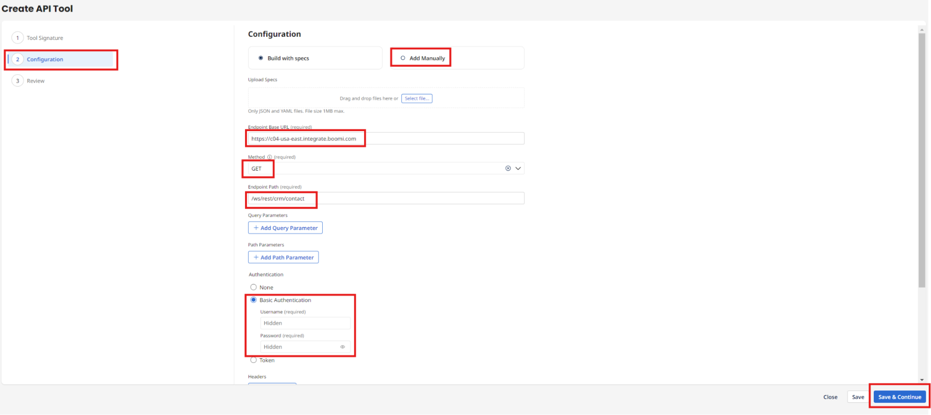Screen dimensions: 931x415
Task: Select Basic Authentication radio button
Action: tap(253, 300)
